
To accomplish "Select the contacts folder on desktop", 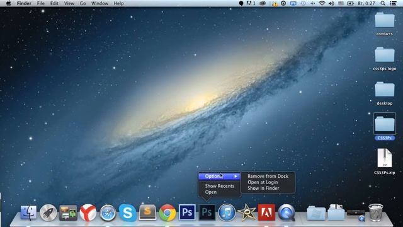I will (385, 24).
